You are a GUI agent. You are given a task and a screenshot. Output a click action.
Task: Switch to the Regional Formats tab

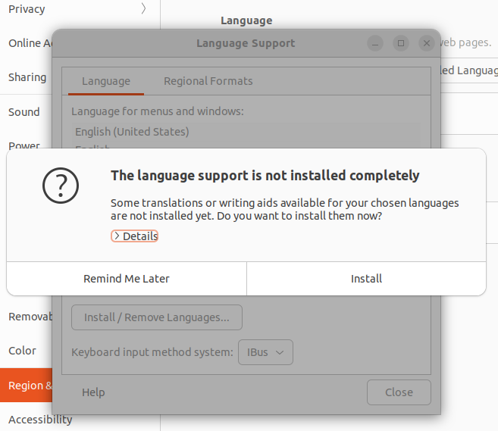(x=208, y=81)
